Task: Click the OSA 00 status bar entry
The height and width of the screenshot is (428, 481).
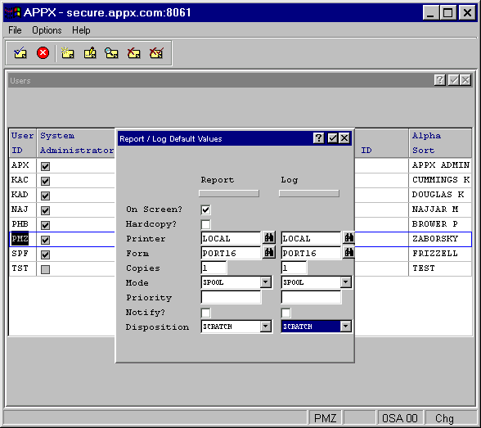Action: click(400, 418)
